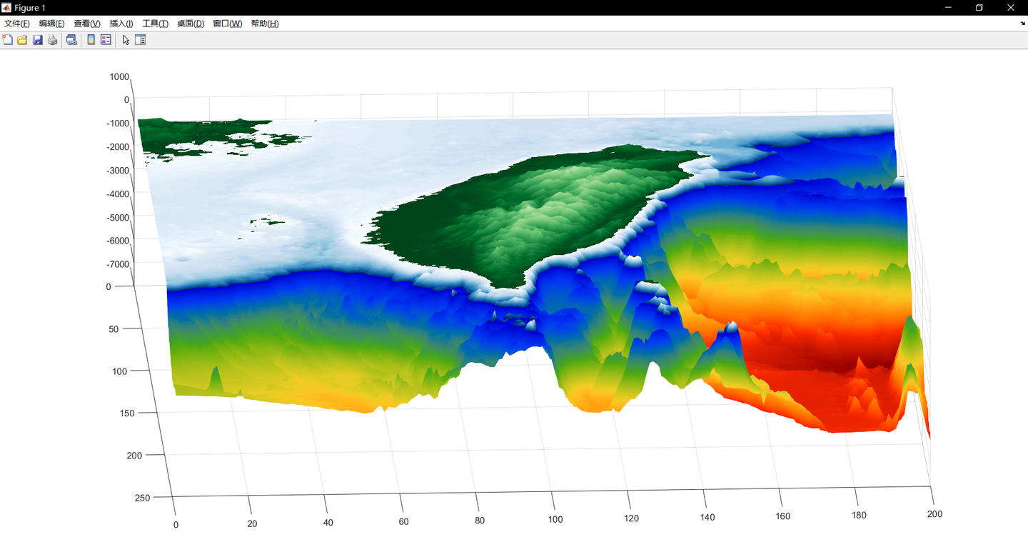Image resolution: width=1028 pixels, height=552 pixels.
Task: Expand the 工具(T) menu
Action: click(x=156, y=24)
